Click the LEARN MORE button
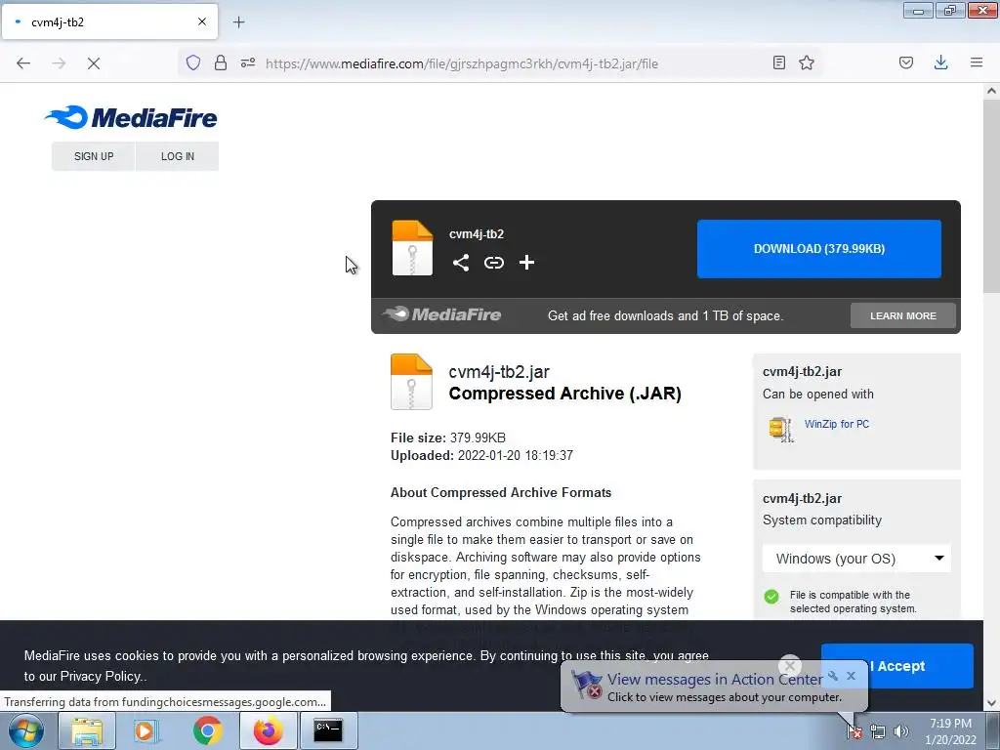The image size is (1000, 750). tap(903, 315)
